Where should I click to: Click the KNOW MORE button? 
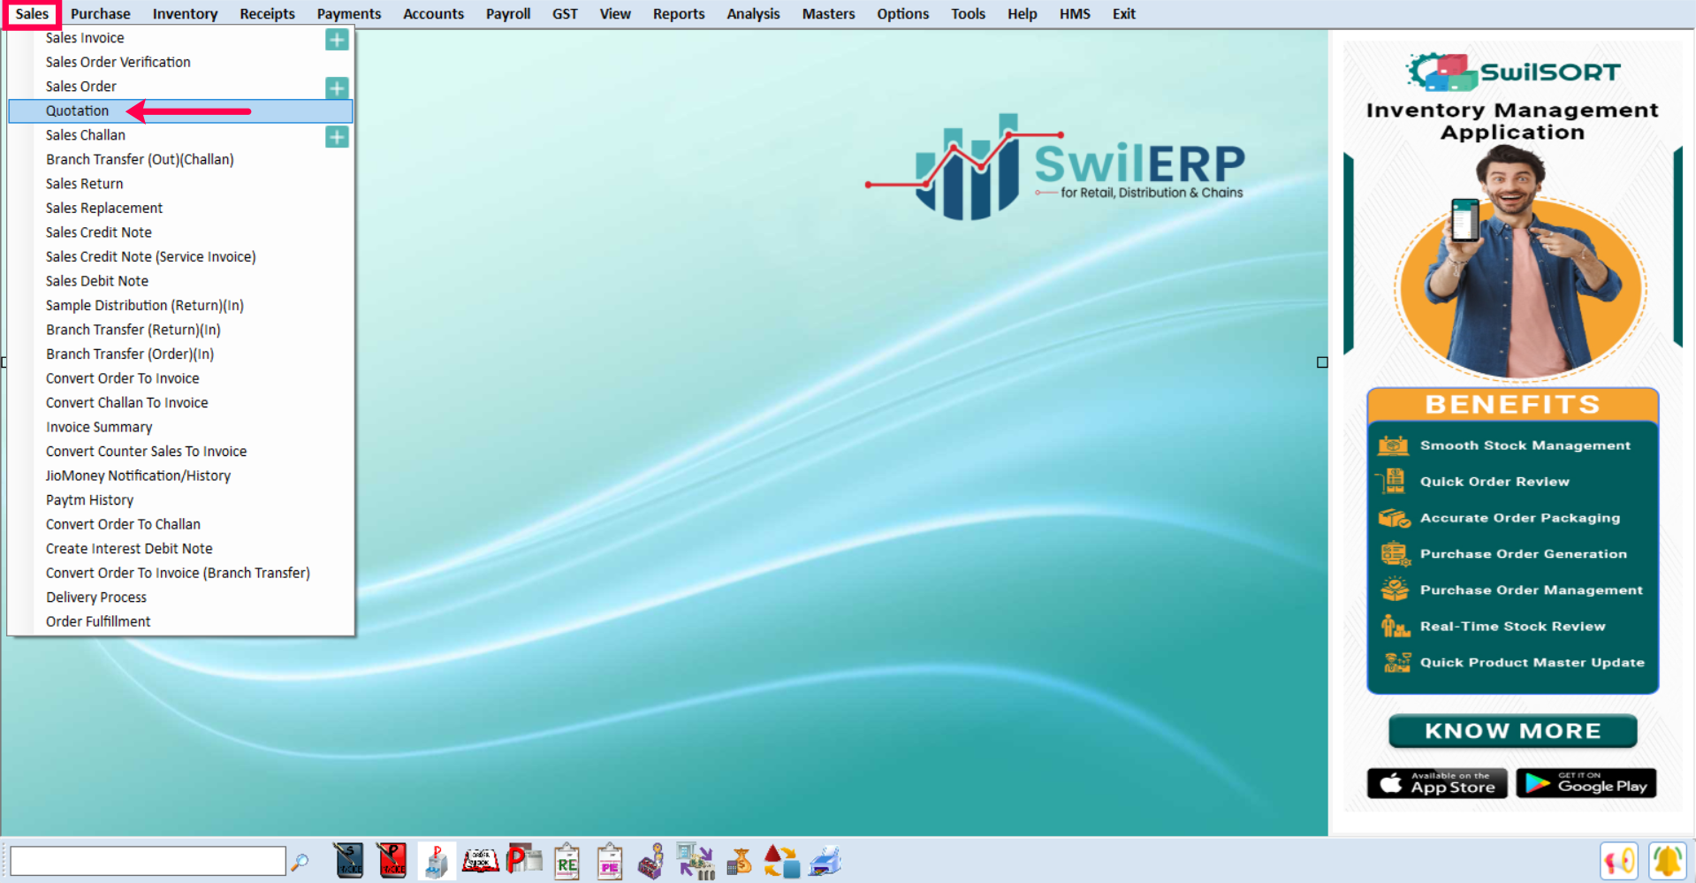tap(1512, 731)
